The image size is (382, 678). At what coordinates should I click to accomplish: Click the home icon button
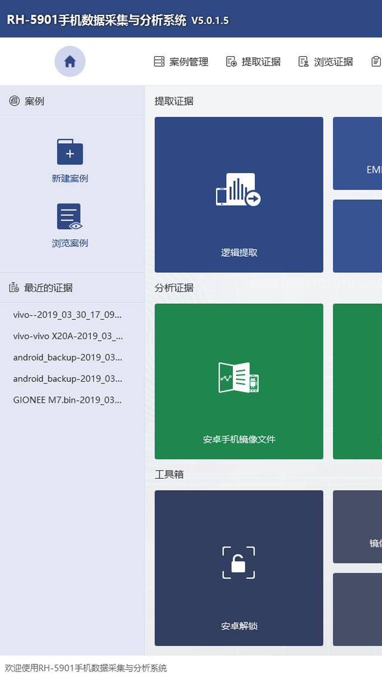click(70, 61)
